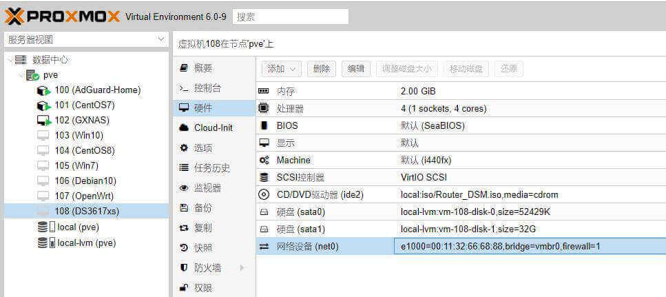Click the Proxmox logo icon
The image size is (666, 297).
15,16
